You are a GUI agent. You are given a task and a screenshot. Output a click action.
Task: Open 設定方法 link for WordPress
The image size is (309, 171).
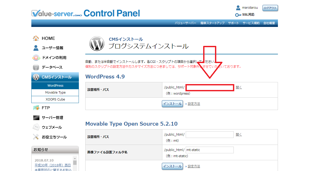click(x=194, y=104)
